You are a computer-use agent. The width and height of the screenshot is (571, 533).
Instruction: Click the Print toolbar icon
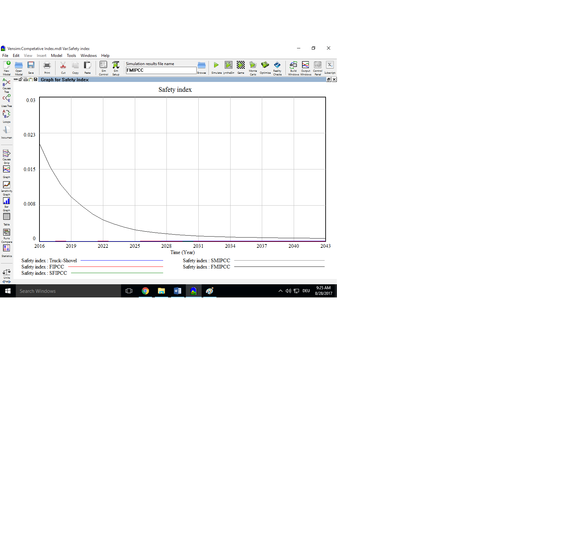click(x=47, y=68)
